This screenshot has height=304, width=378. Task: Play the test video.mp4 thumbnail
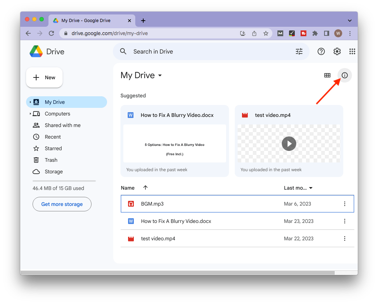pyautogui.click(x=289, y=144)
